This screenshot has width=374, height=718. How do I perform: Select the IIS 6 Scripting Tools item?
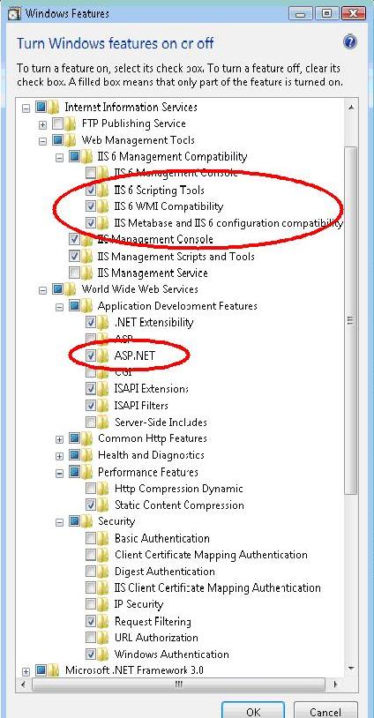click(x=159, y=190)
